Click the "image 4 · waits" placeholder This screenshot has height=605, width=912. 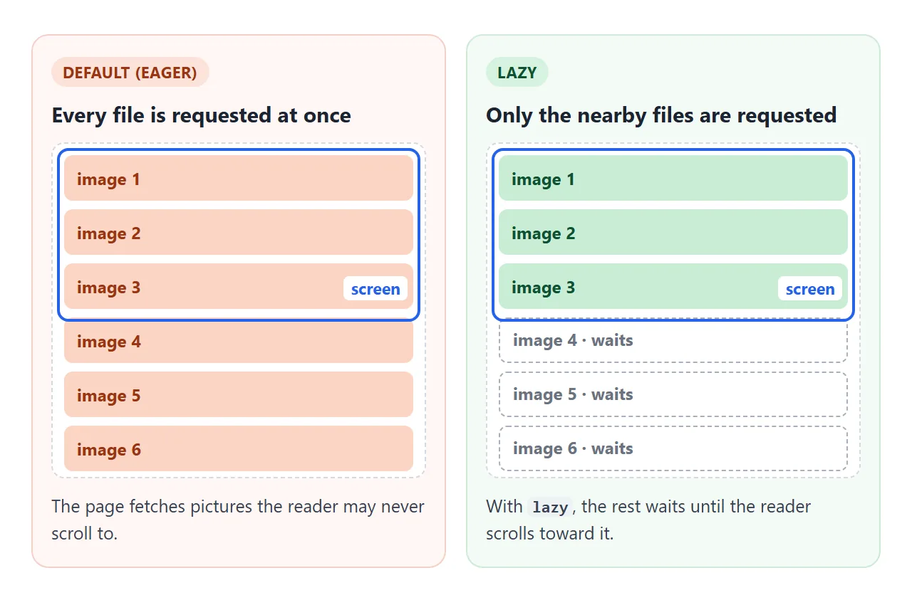click(x=673, y=341)
